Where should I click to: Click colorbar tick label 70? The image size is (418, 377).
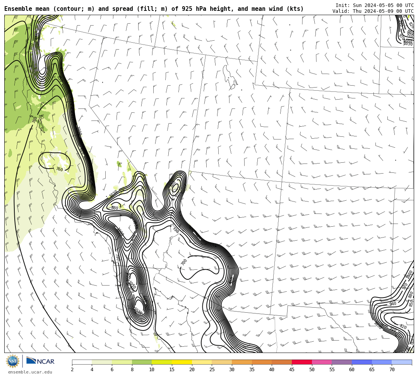point(392,370)
